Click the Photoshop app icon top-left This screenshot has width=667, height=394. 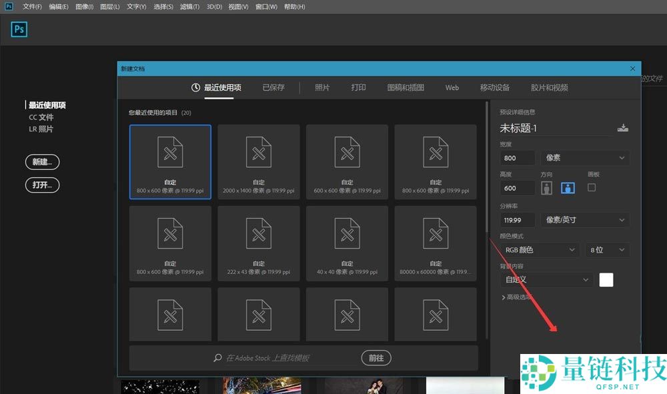19,29
